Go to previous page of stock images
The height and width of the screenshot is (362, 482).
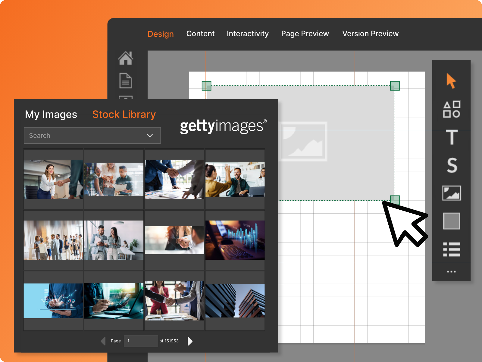[x=103, y=341]
